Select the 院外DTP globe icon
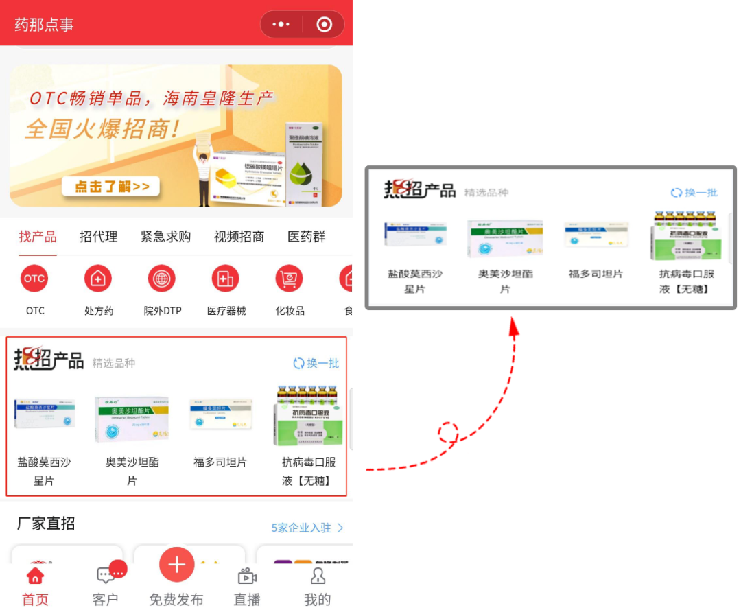The image size is (741, 610). (x=162, y=279)
